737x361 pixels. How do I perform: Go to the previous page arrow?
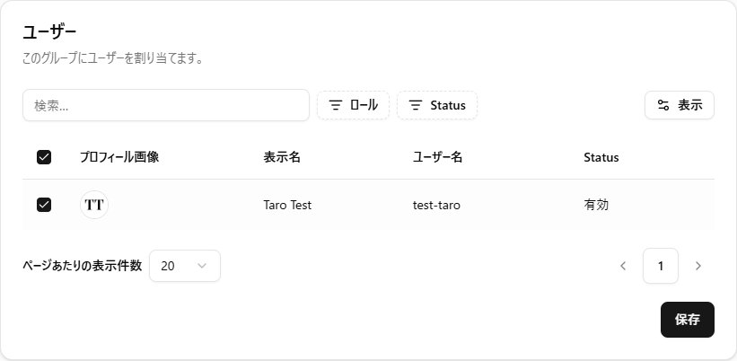point(623,266)
